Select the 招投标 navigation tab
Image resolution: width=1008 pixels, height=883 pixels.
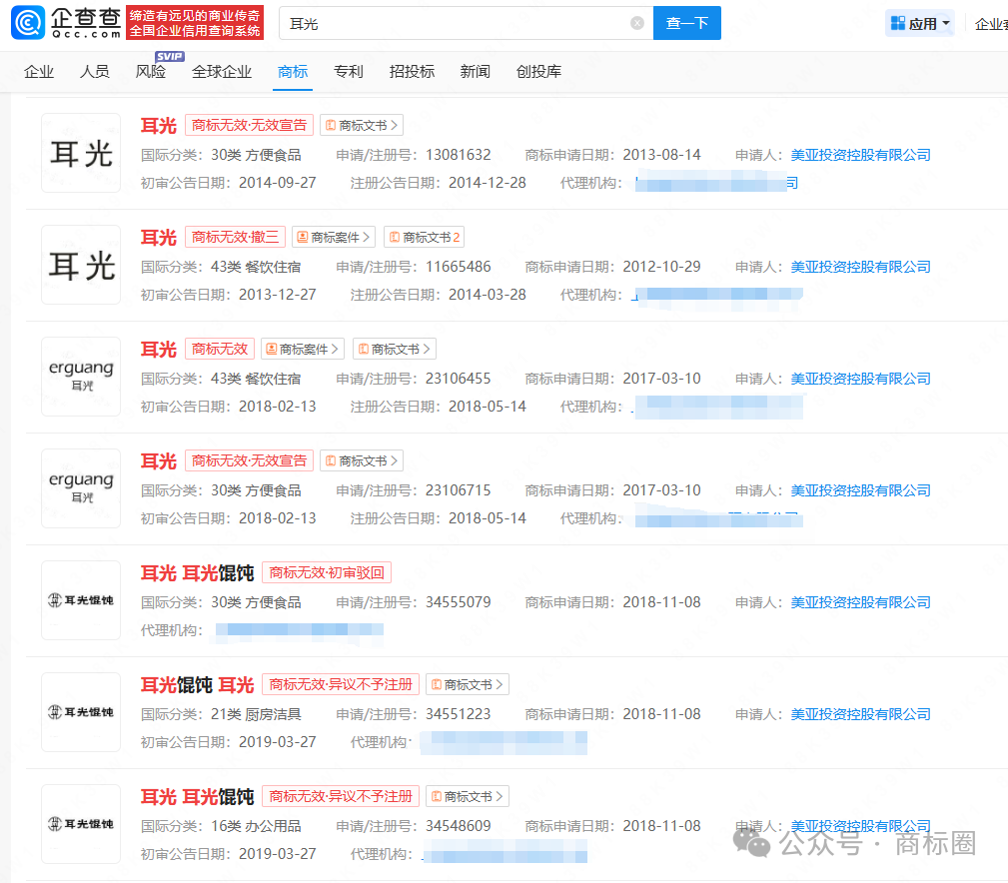(x=411, y=72)
